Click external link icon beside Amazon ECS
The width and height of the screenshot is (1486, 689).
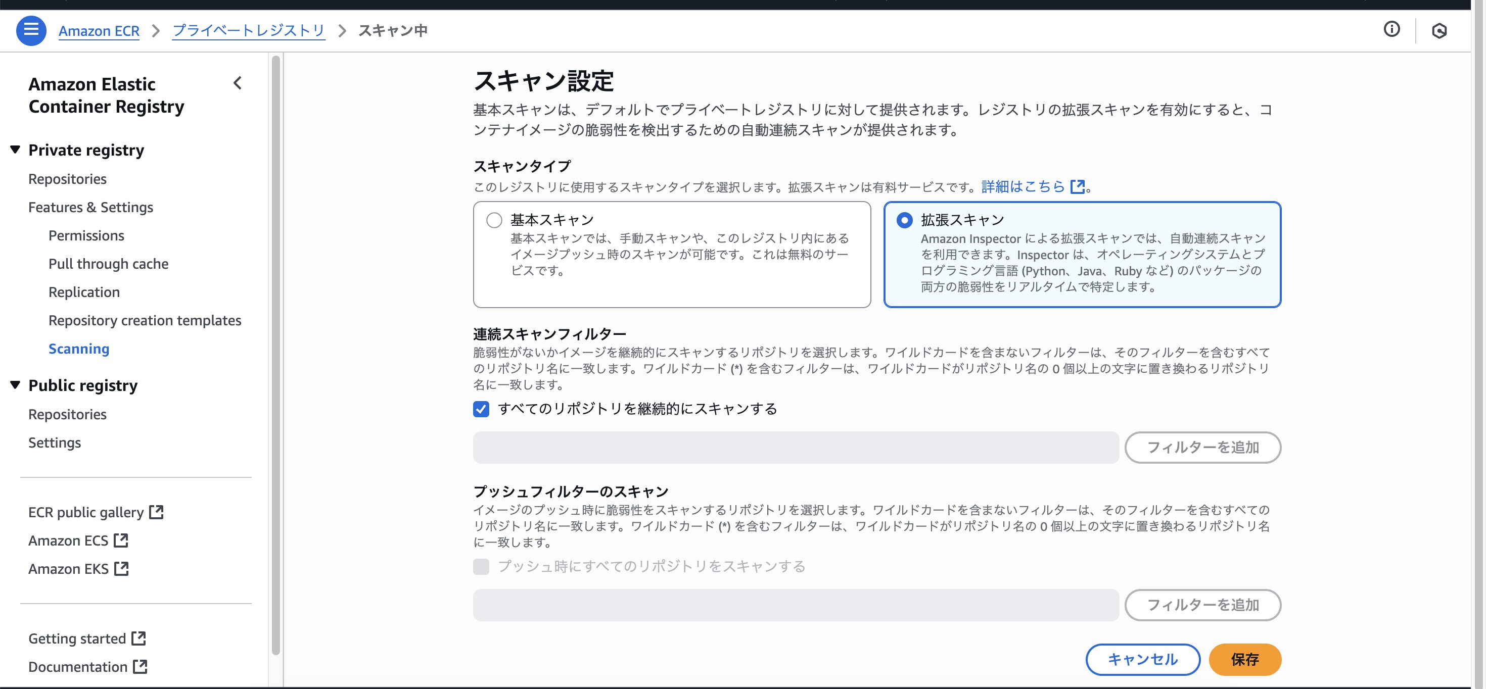tap(121, 540)
